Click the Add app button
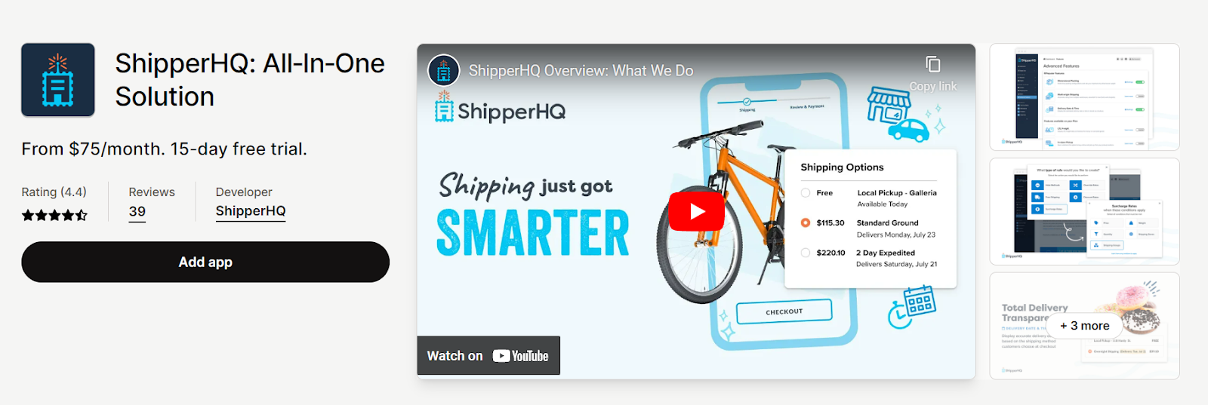 point(205,262)
